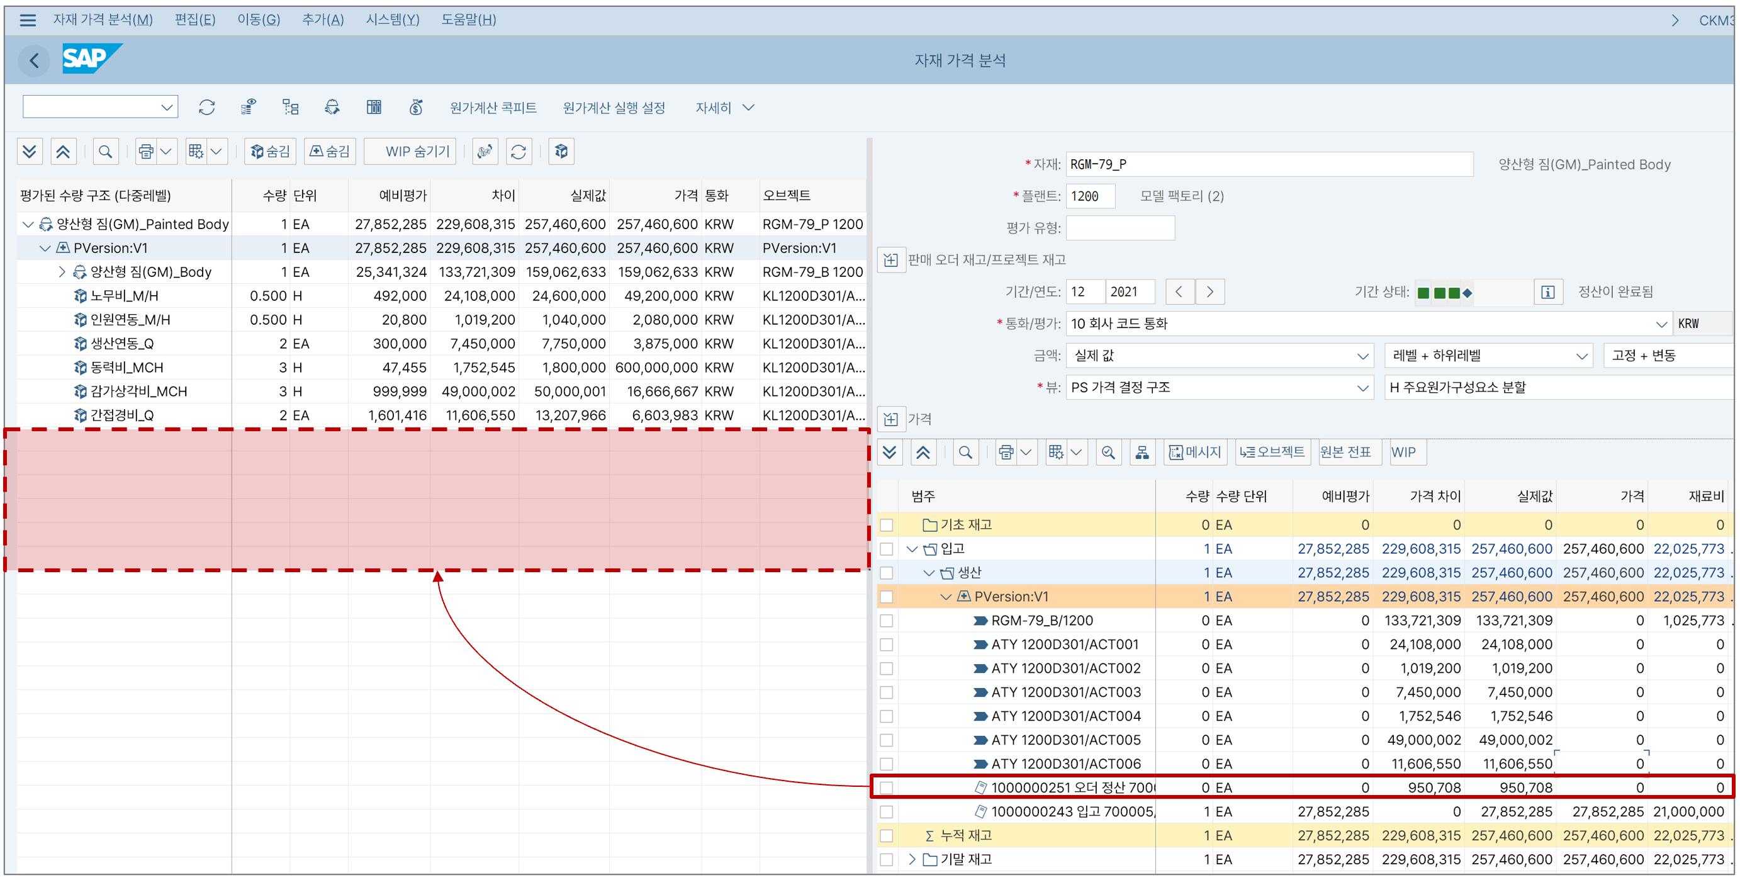Open print icon in price panel toolbar
This screenshot has width=1740, height=880.
1006,453
